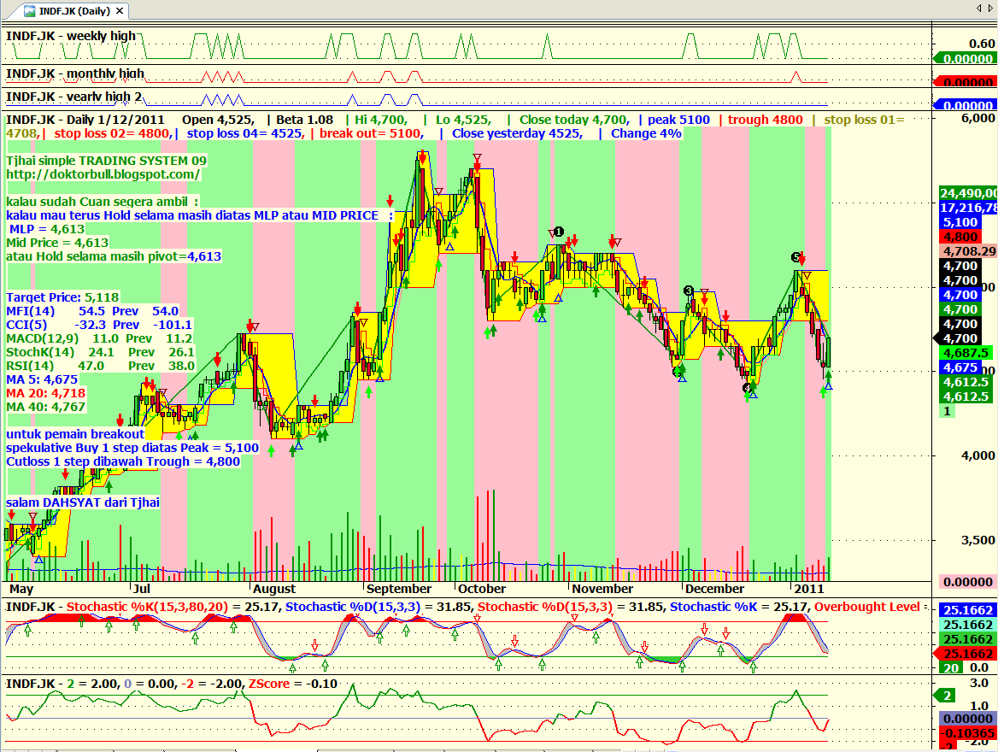Viewport: 998px width, 752px height.
Task: Click the 'break out= 5100' title value
Action: 372,133
